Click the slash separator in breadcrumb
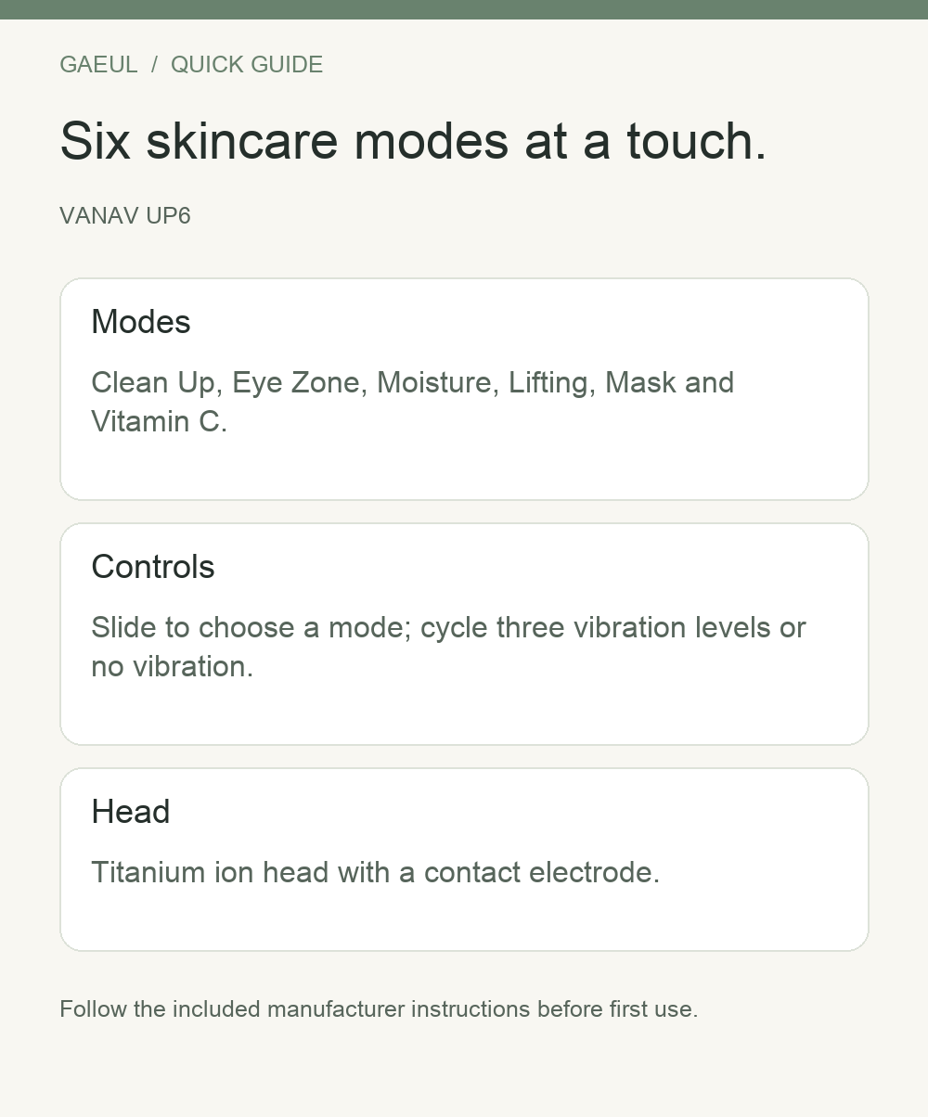 tap(155, 65)
